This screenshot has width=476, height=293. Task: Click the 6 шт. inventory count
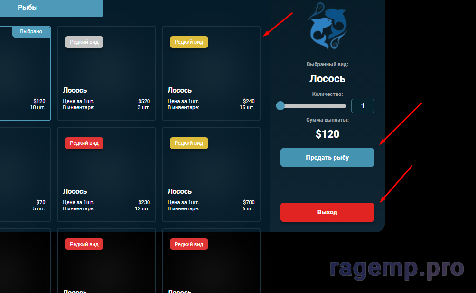[249, 208]
